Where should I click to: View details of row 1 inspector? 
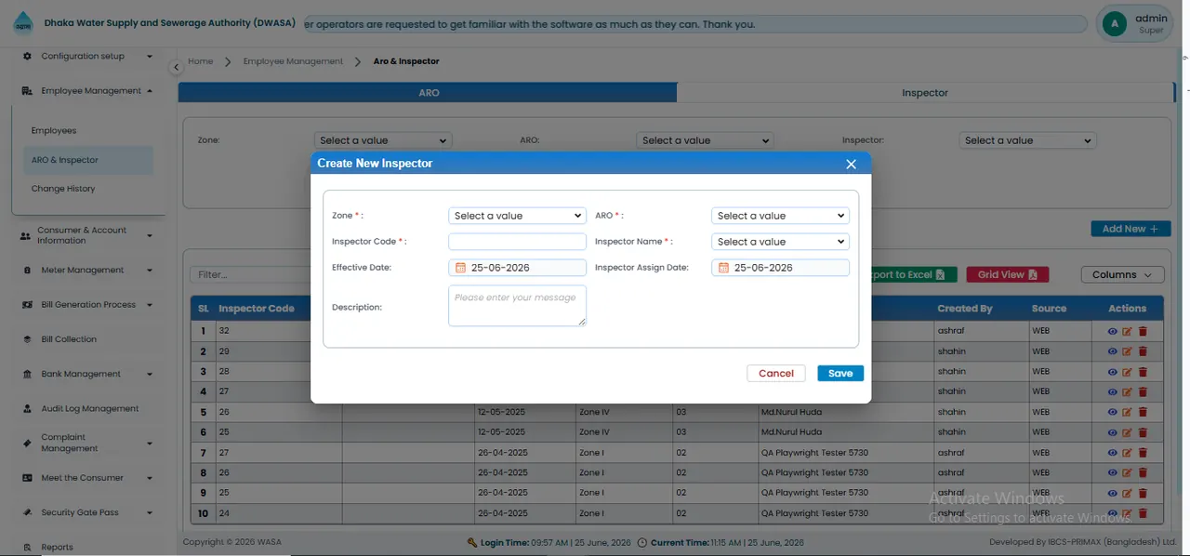tap(1113, 331)
